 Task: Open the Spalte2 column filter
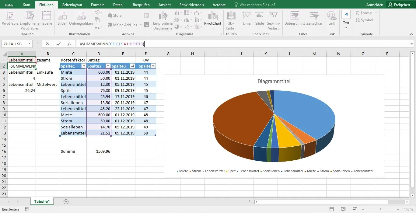(108, 66)
